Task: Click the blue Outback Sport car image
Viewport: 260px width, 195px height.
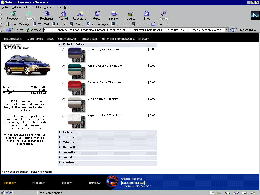Action: [27, 65]
